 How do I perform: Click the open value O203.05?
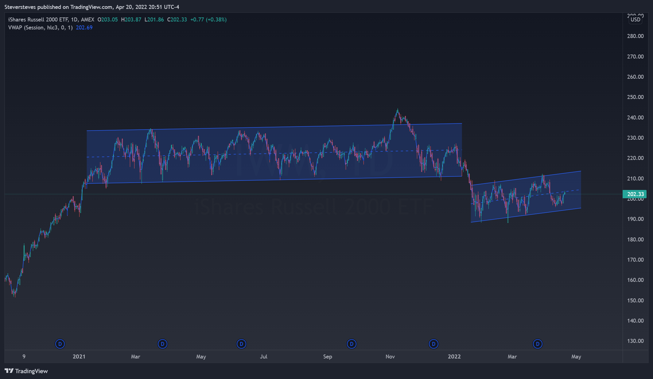(107, 20)
